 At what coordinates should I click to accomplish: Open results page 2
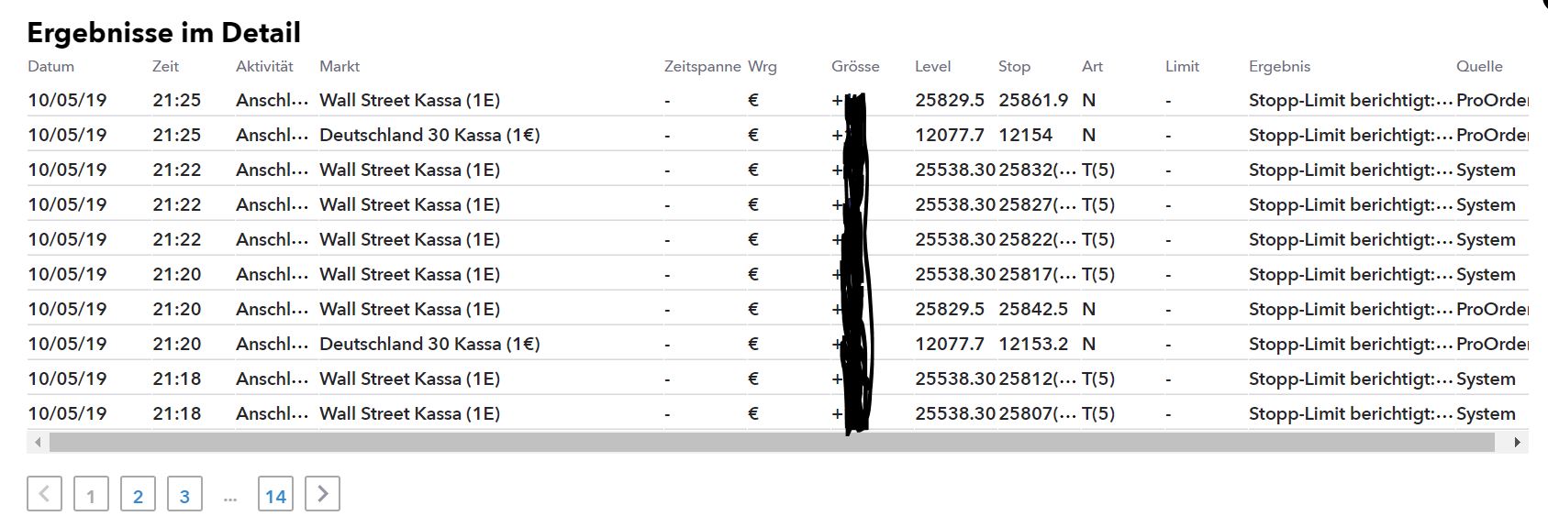click(x=138, y=495)
